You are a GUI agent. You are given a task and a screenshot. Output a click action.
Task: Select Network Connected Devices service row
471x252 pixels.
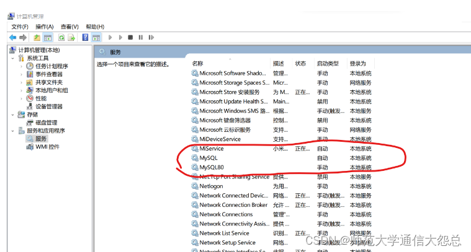282,196
